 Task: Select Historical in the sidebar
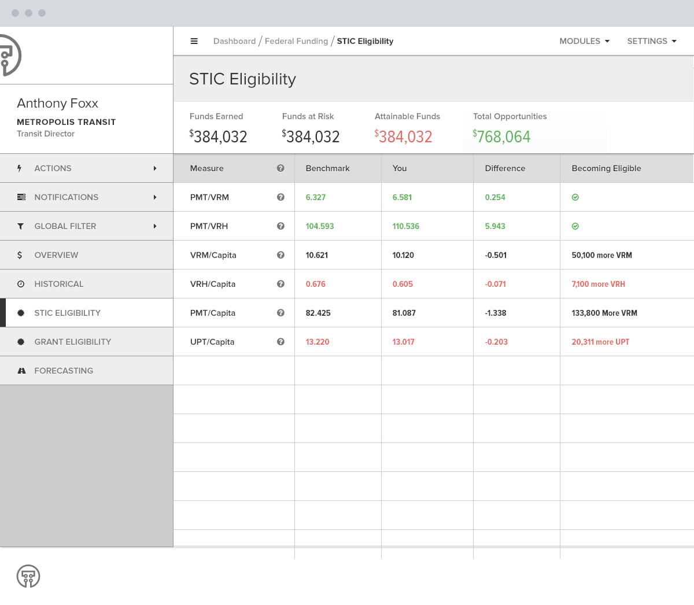point(87,284)
